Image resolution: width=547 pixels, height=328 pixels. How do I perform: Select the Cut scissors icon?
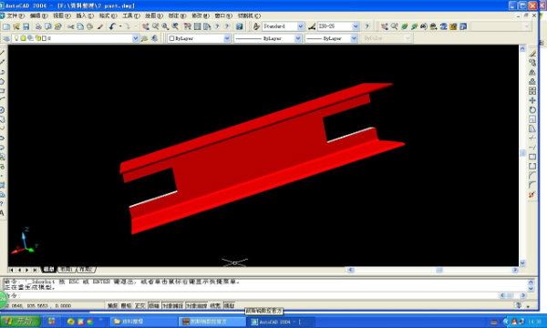(x=71, y=26)
